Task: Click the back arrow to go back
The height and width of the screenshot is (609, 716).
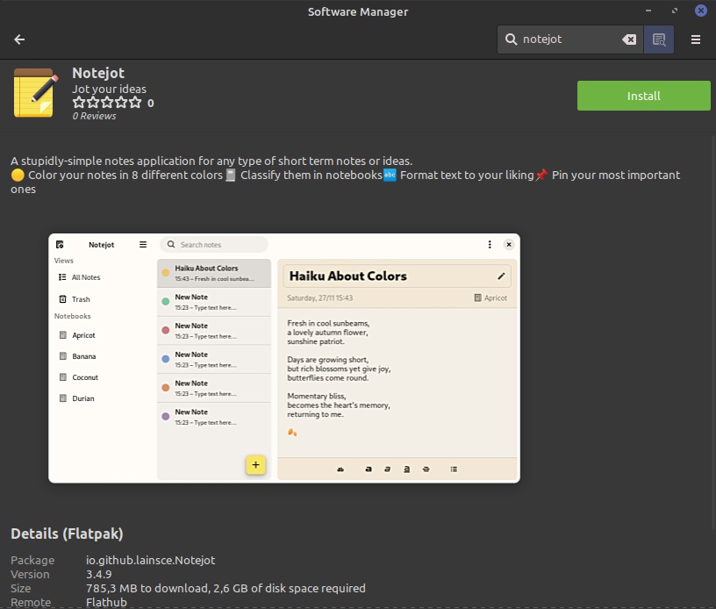Action: click(18, 39)
